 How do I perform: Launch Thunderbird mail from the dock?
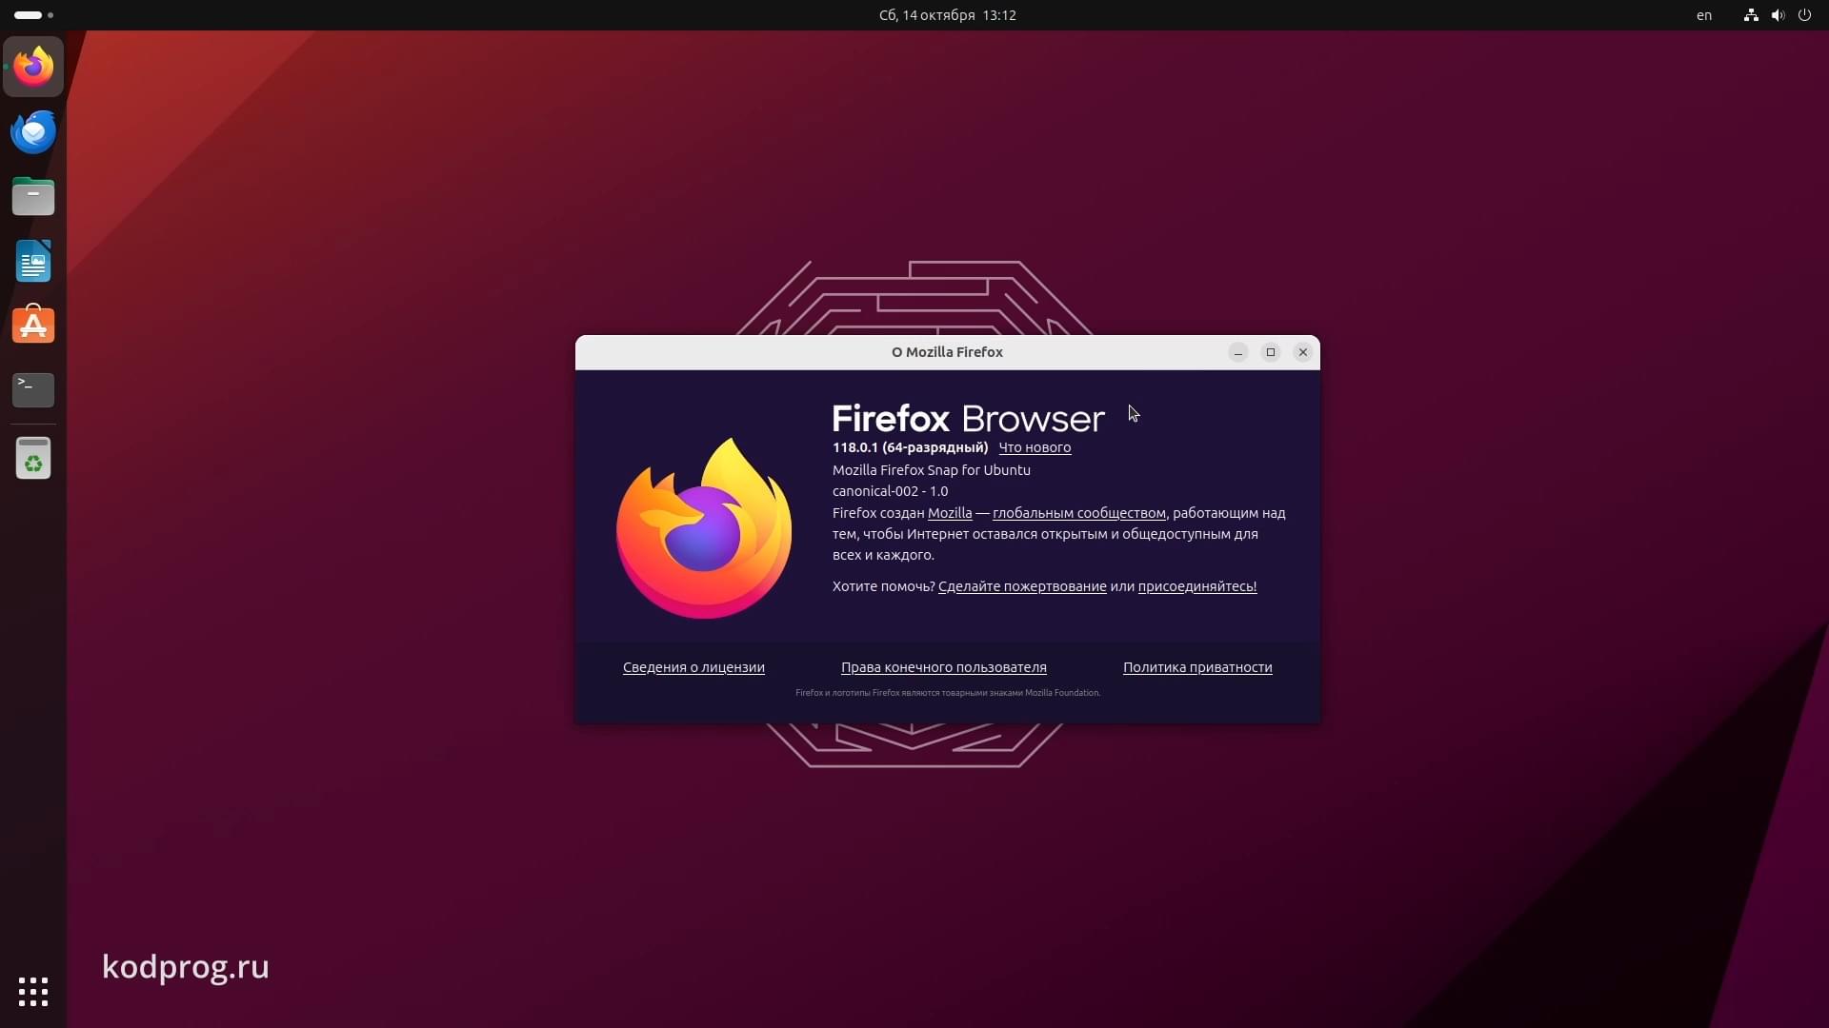coord(33,131)
